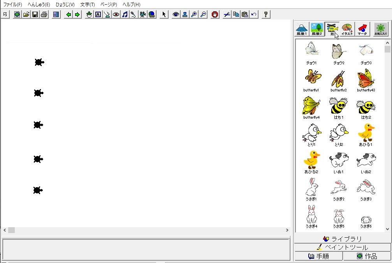The width and height of the screenshot is (392, 263).
Task: Open the 作品 tab
Action: [367, 256]
